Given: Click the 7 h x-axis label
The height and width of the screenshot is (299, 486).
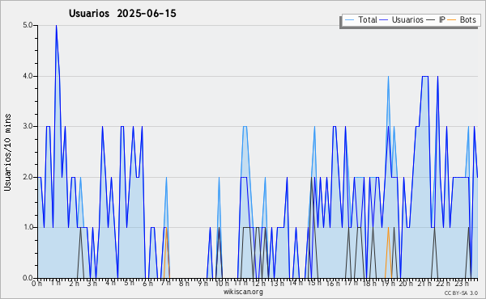Looking at the screenshot, I should point(166,284).
